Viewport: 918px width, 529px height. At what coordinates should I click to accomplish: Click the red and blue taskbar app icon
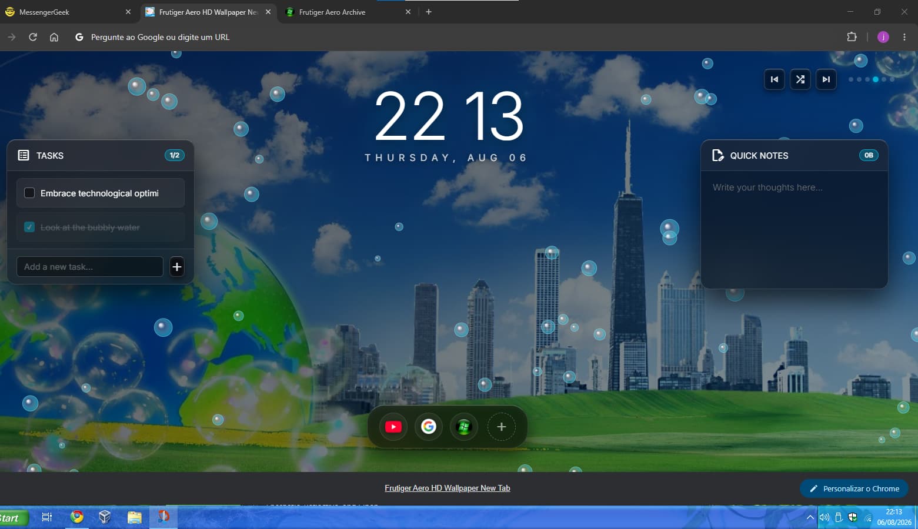[x=163, y=517]
